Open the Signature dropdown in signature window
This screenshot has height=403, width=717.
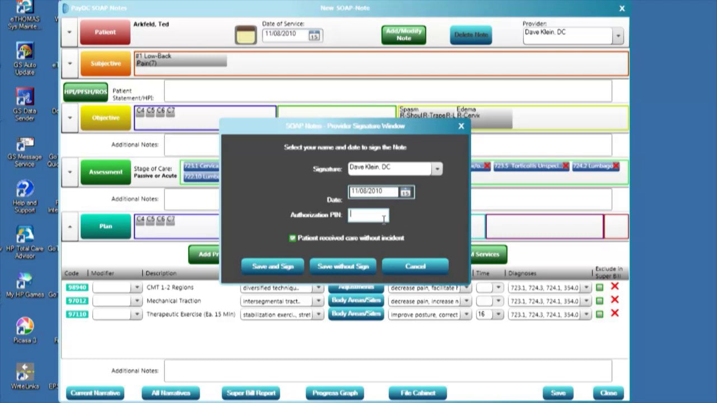[437, 168]
